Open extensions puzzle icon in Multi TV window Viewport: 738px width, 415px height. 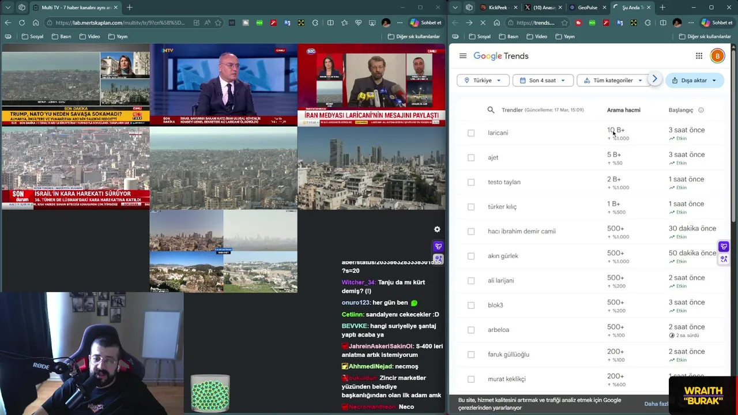point(315,23)
